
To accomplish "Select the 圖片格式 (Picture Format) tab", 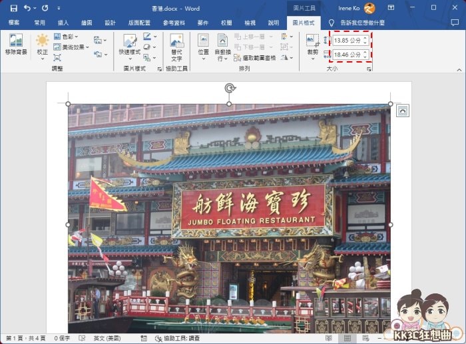I will click(x=304, y=23).
